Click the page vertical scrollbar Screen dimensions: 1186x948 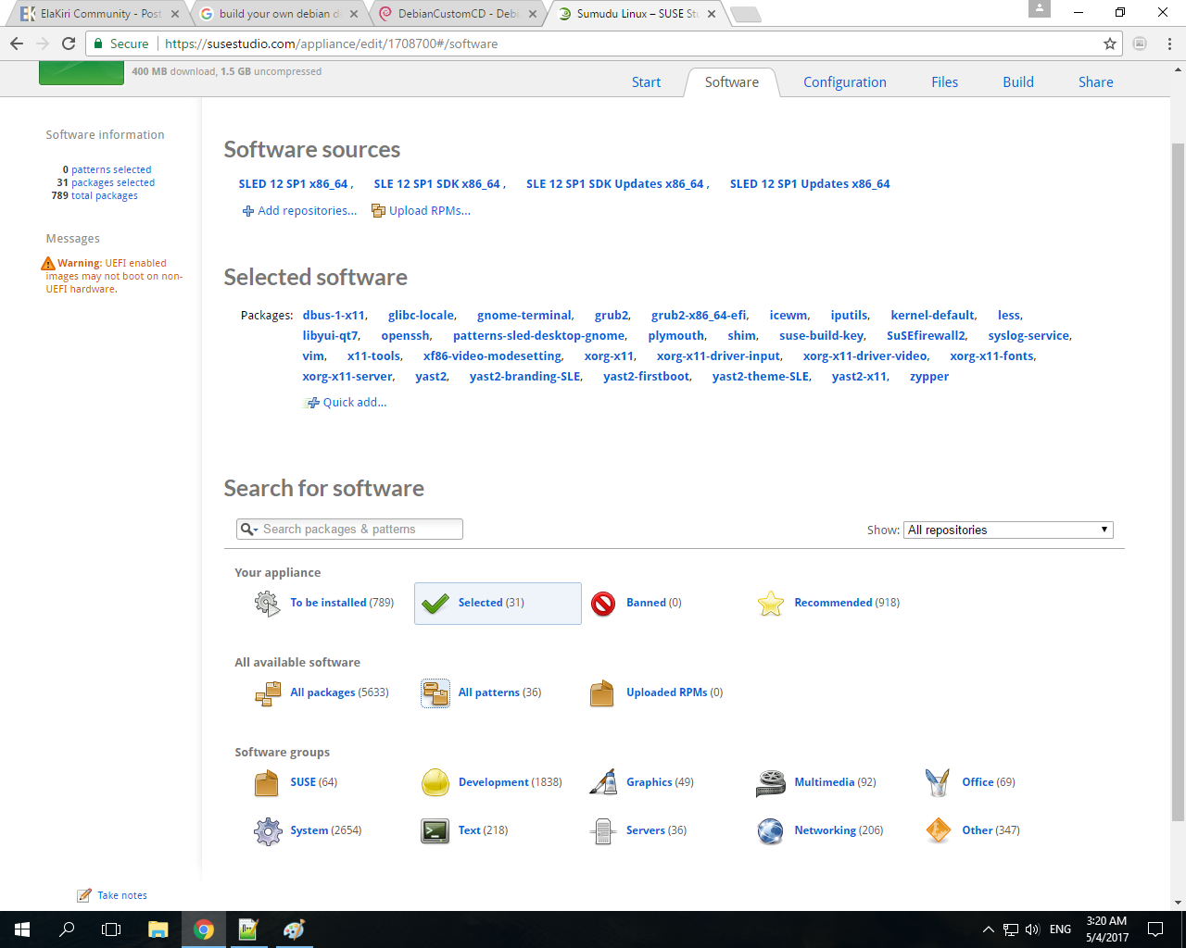pos(1179,481)
